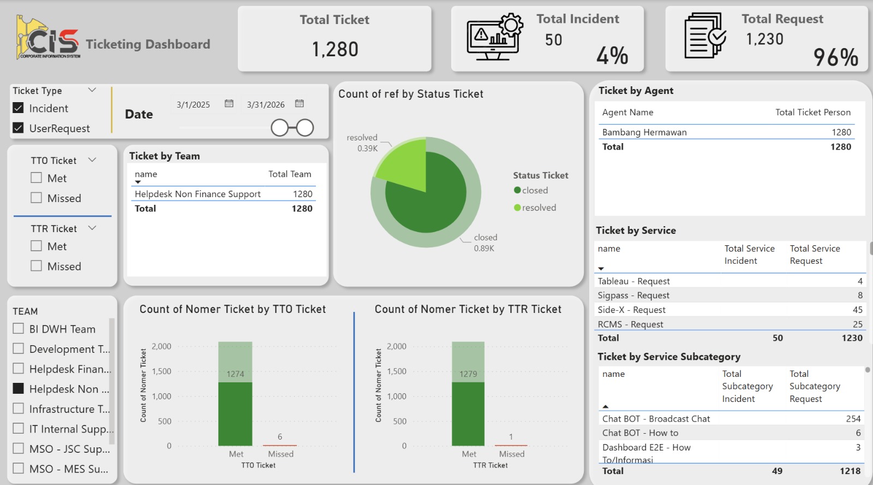Screen dimensions: 873x485
Task: Check the BI DWH Team checkbox
Action: [19, 329]
